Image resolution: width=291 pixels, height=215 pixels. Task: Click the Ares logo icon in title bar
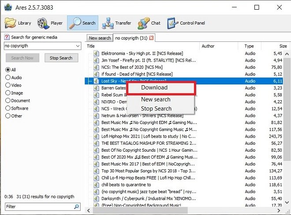tap(8, 7)
